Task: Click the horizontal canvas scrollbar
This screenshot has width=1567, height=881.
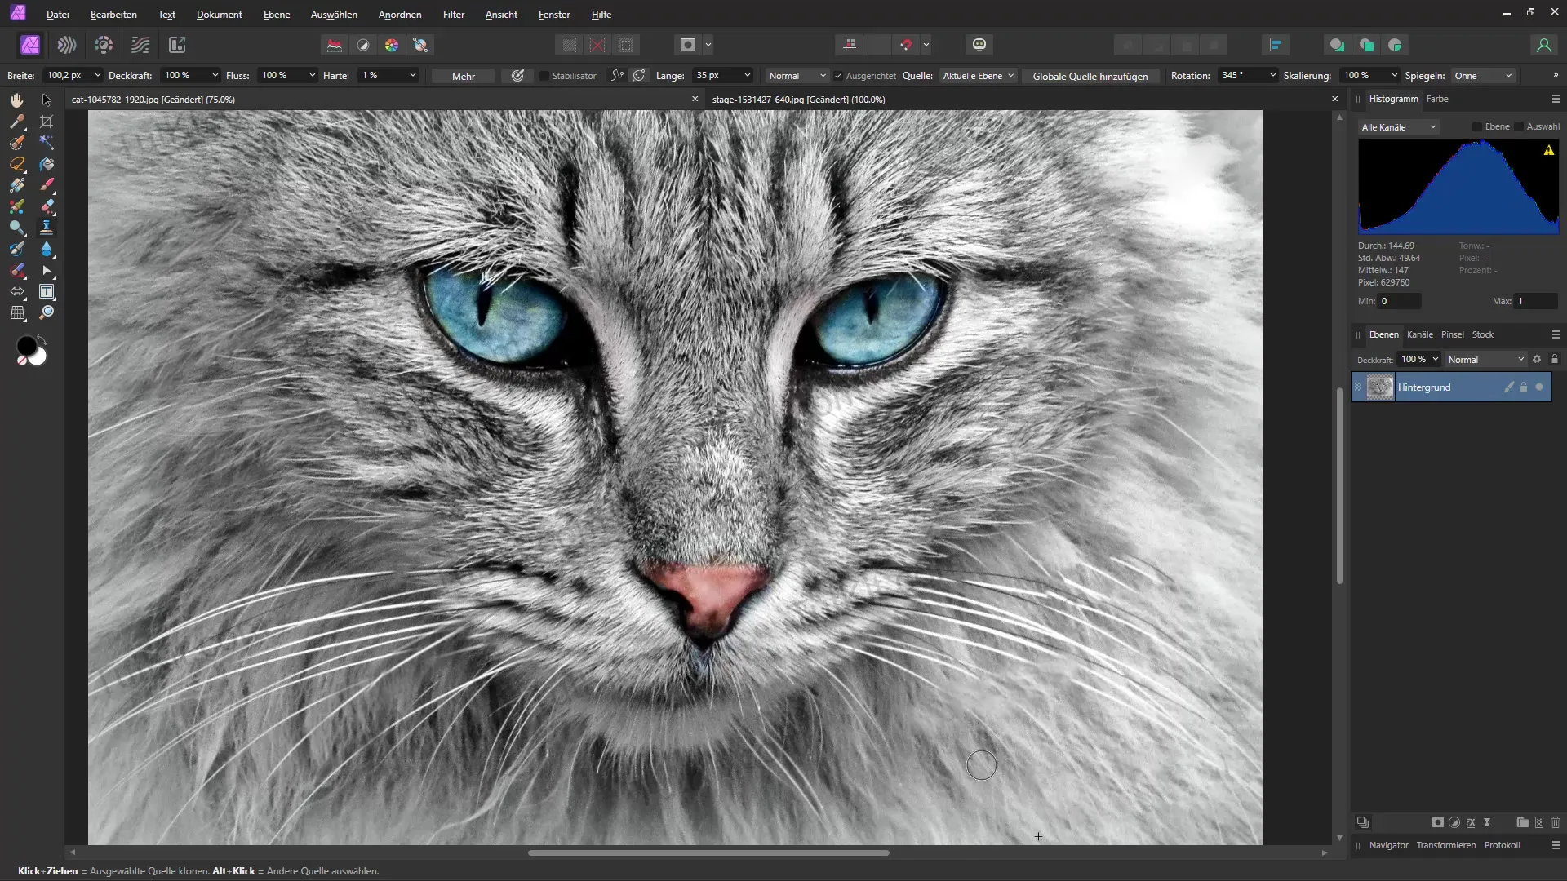Action: pos(708,852)
